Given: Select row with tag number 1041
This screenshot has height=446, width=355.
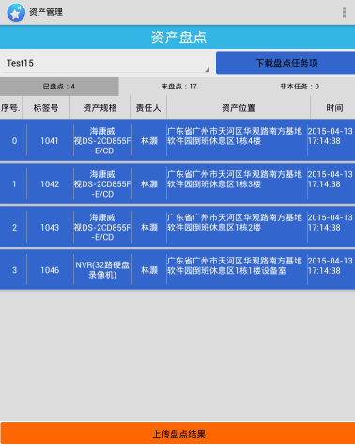Looking at the screenshot, I should click(177, 140).
